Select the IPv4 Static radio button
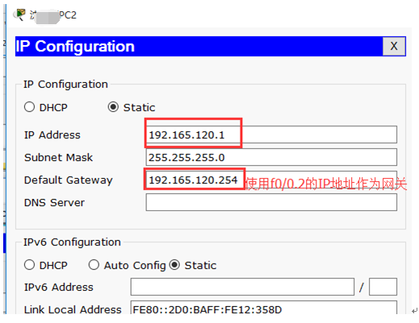The image size is (419, 323). (113, 107)
